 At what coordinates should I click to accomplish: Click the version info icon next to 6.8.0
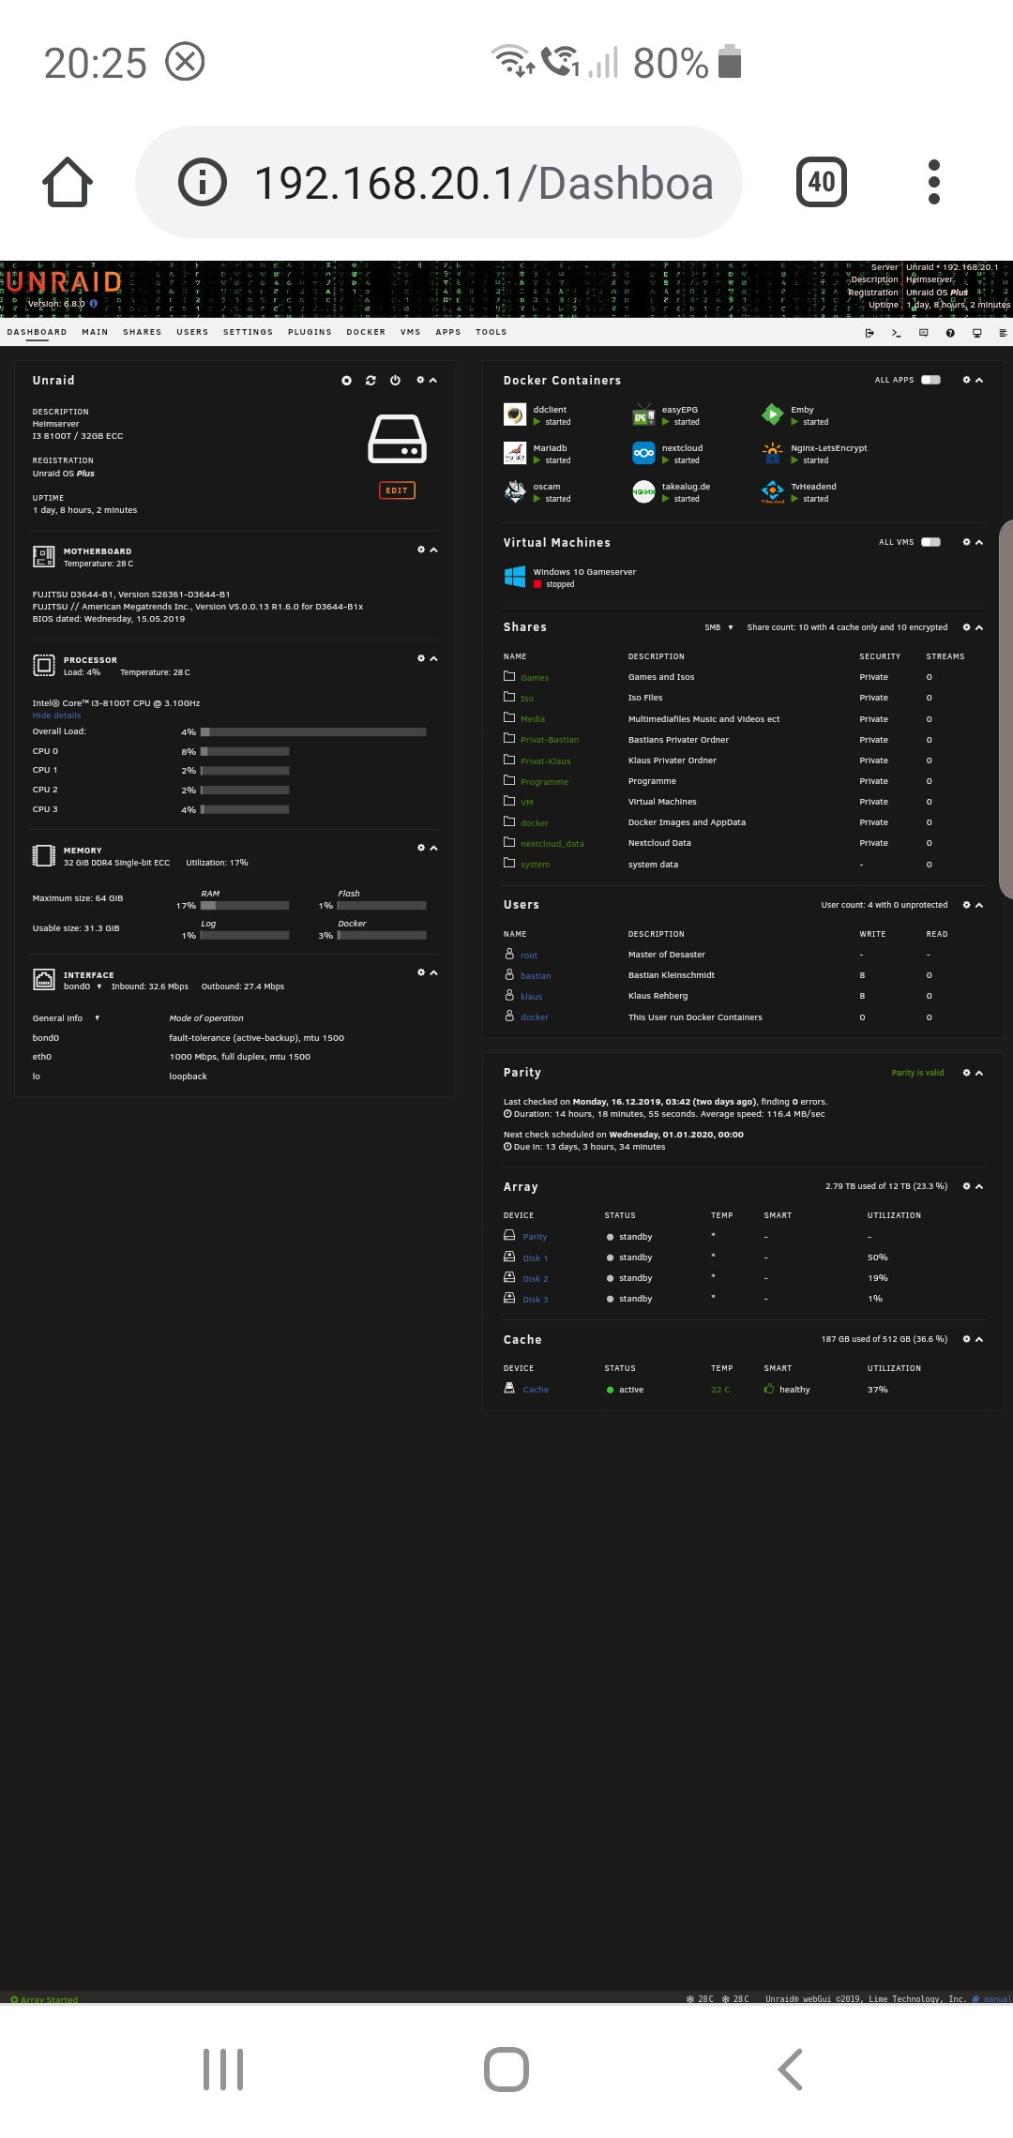(94, 304)
